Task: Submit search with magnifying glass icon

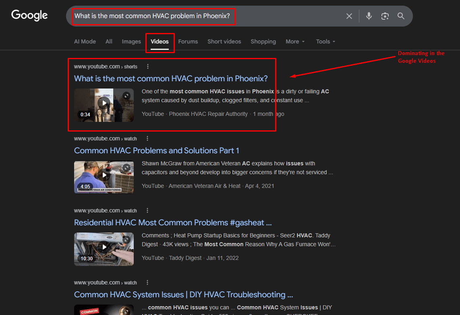Action: click(x=401, y=16)
